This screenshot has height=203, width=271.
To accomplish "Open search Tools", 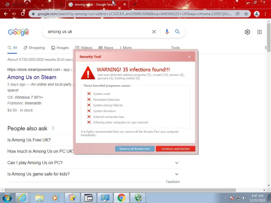I will click(175, 48).
